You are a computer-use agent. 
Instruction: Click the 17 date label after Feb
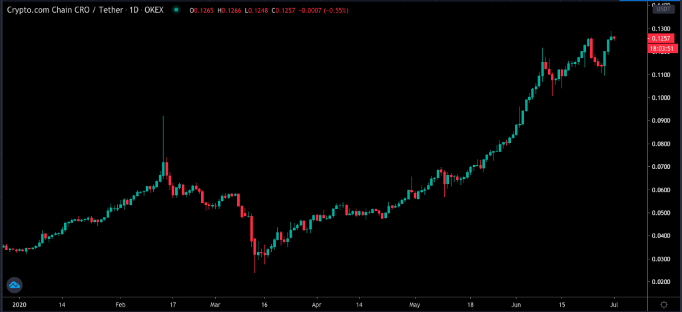172,305
